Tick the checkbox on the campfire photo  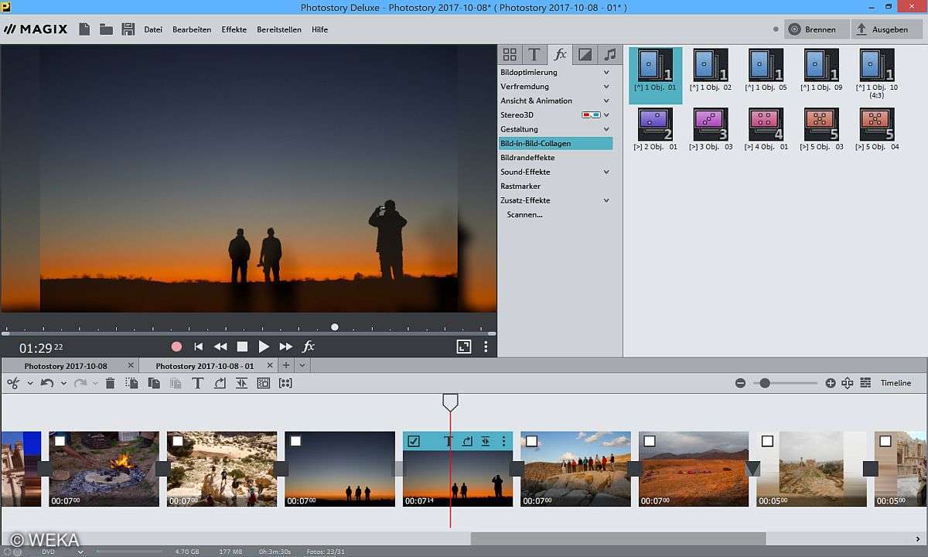point(60,441)
